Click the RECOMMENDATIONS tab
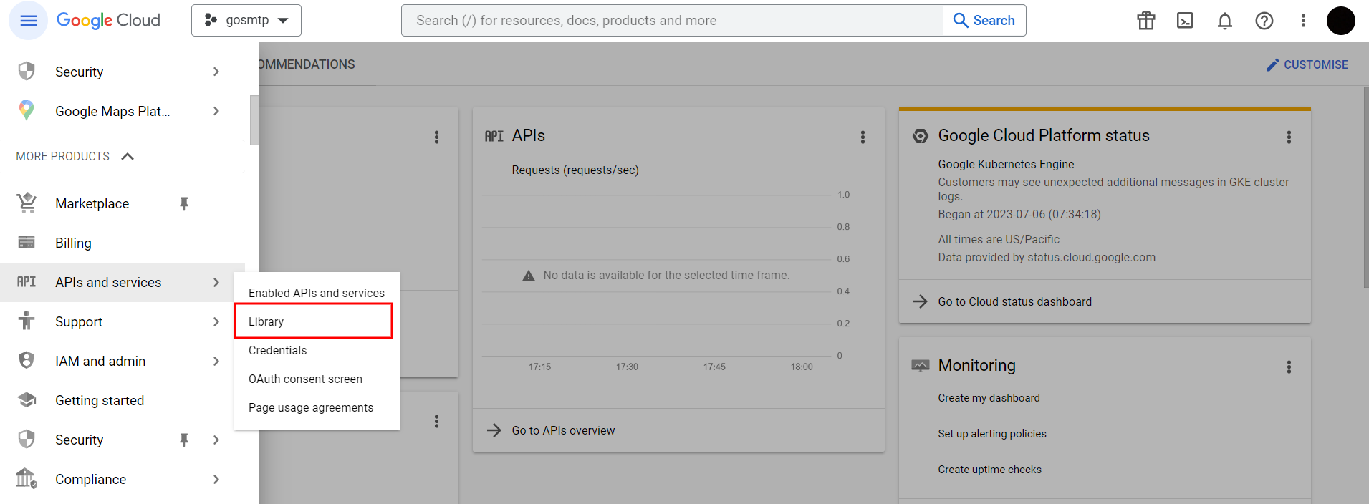The width and height of the screenshot is (1369, 504). (x=307, y=64)
